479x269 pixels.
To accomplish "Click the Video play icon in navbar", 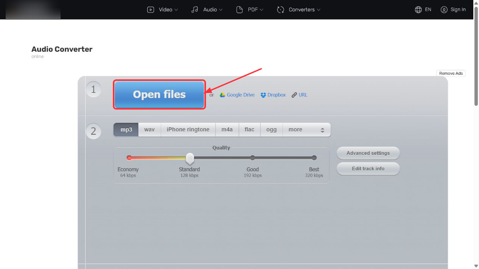I will pyautogui.click(x=151, y=9).
